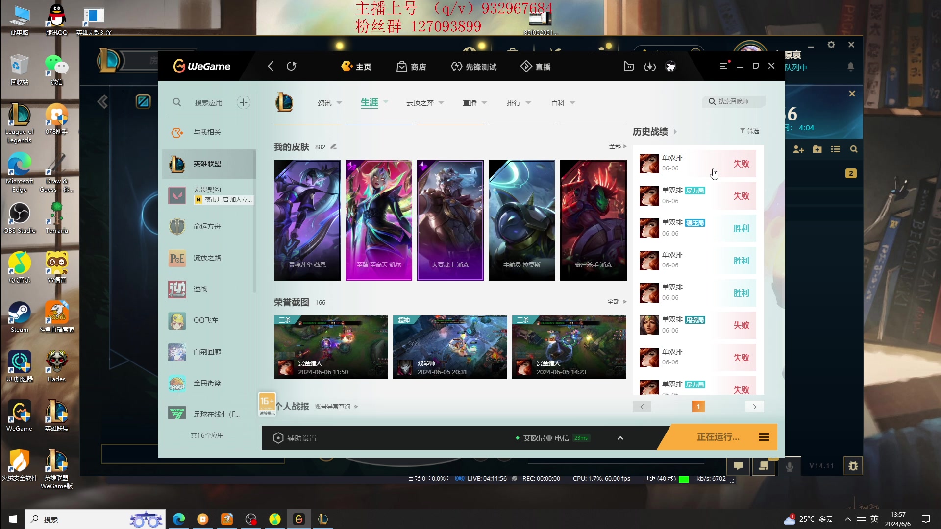This screenshot has width=941, height=529.
Task: Expand the 云顶之弈 dropdown menu
Action: click(x=441, y=103)
